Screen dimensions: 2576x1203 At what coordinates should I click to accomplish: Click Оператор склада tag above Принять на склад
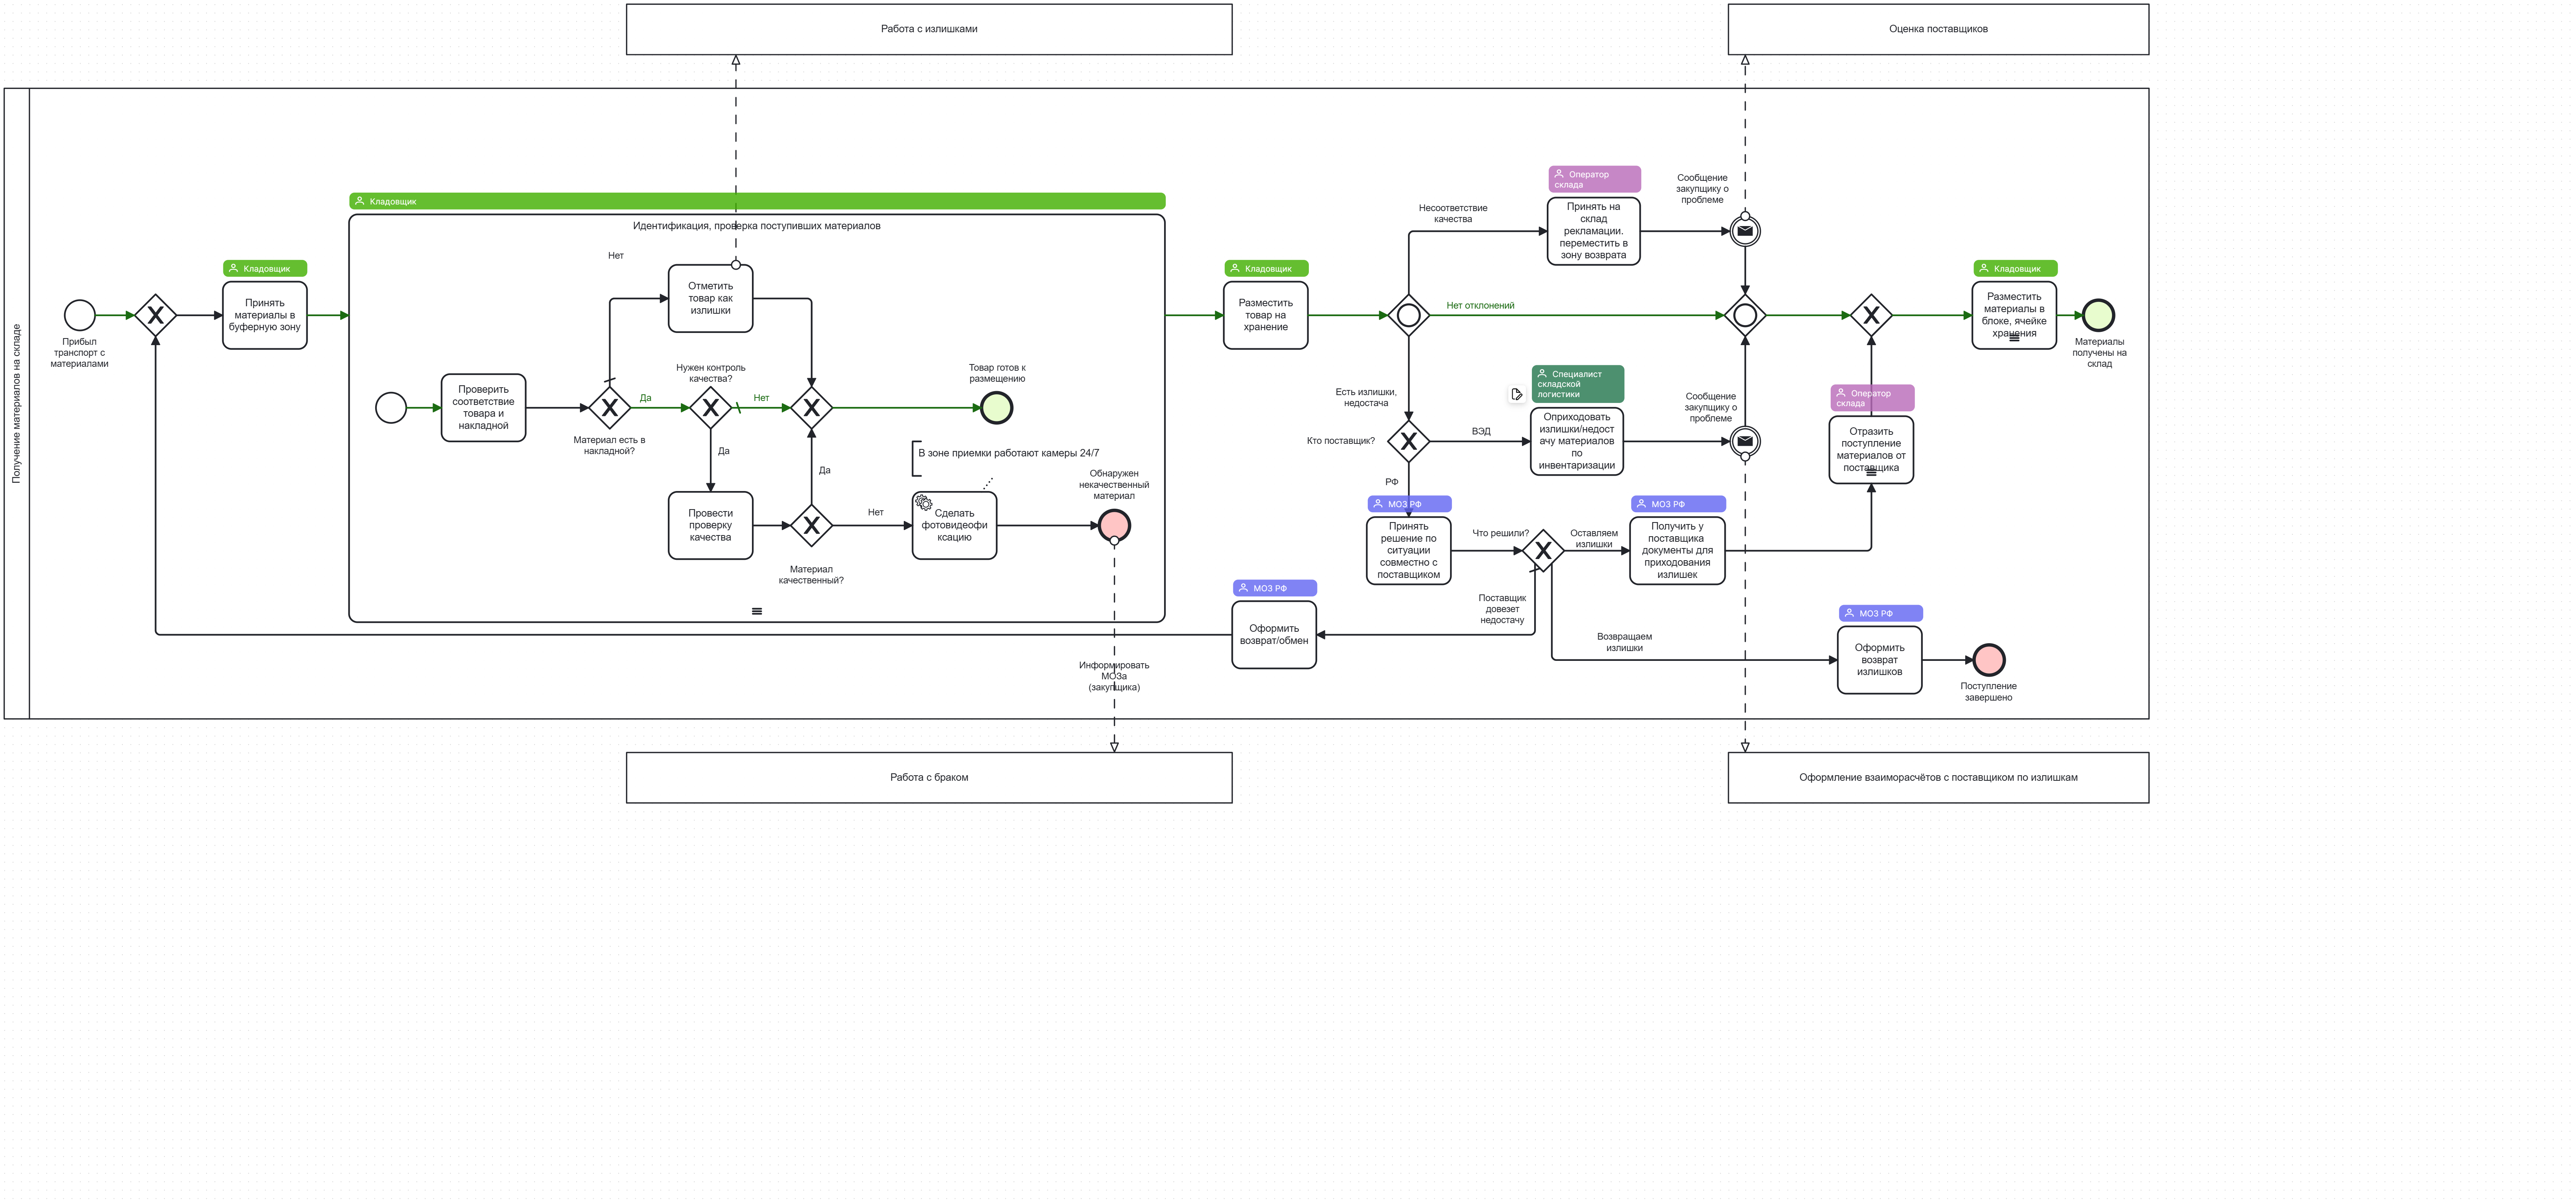(1594, 179)
